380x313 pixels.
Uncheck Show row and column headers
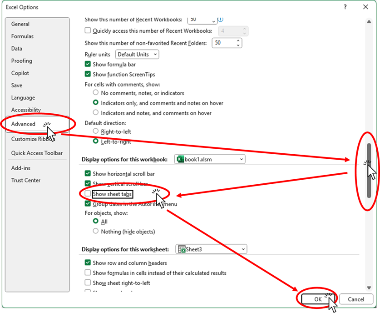88,263
